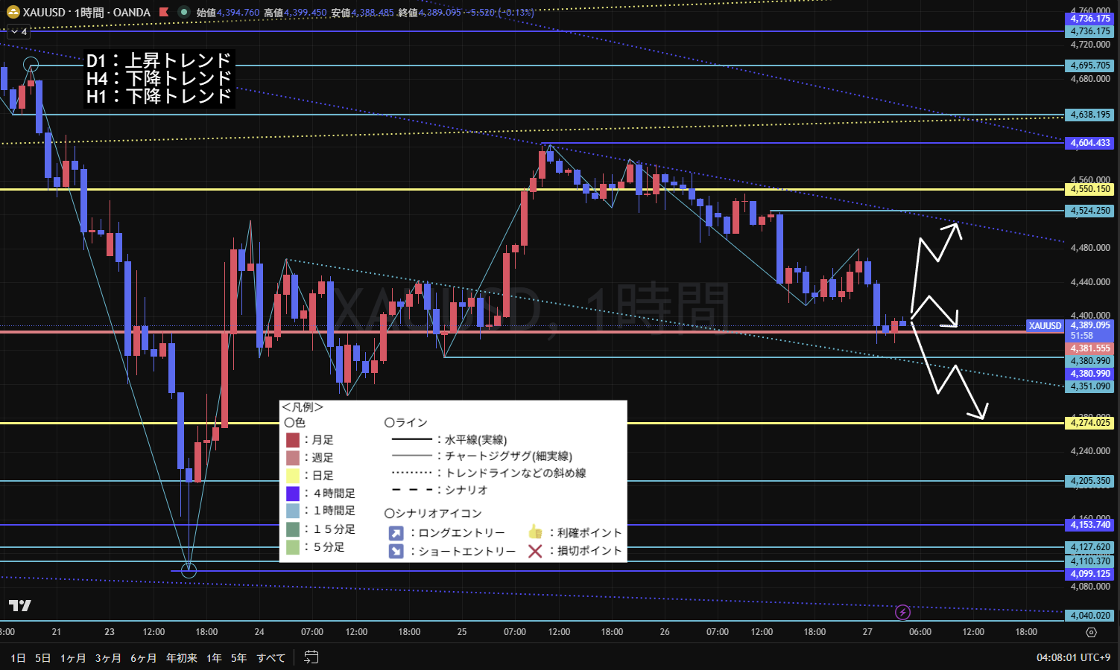
Task: Click the TradingView logo on the chart
Action: coord(20,605)
